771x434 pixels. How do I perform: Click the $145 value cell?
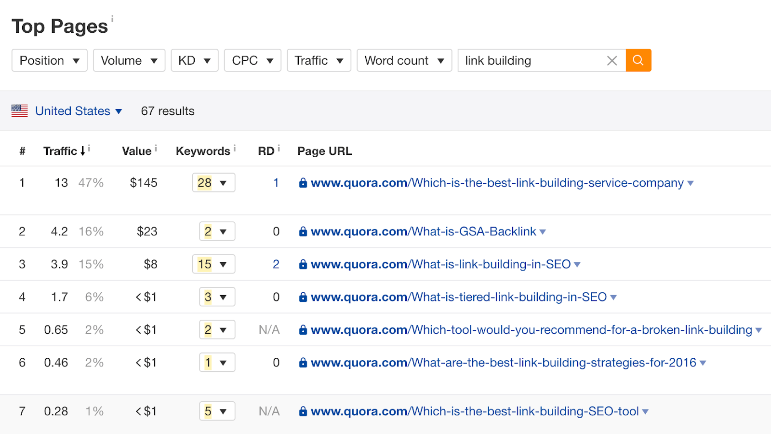point(144,183)
